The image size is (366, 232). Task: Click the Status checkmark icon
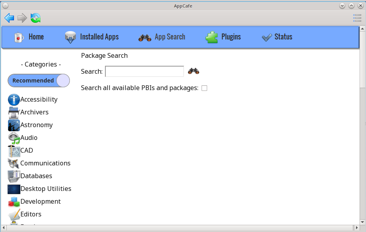click(267, 37)
